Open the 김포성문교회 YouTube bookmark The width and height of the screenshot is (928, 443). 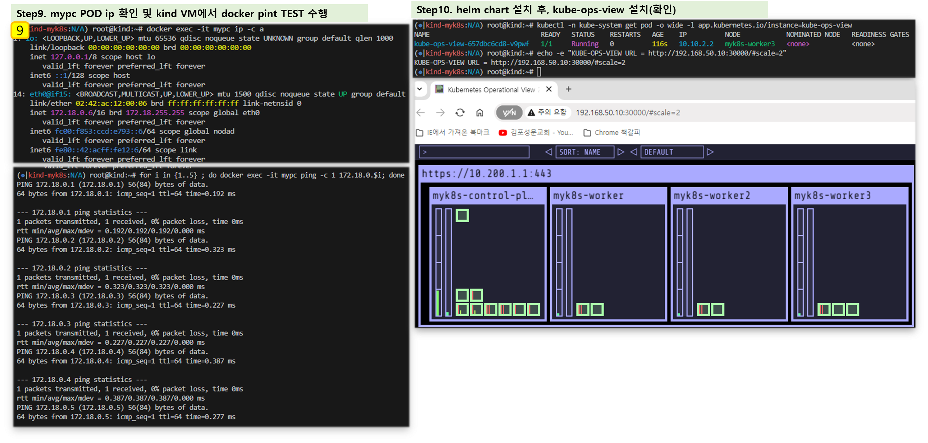point(536,132)
